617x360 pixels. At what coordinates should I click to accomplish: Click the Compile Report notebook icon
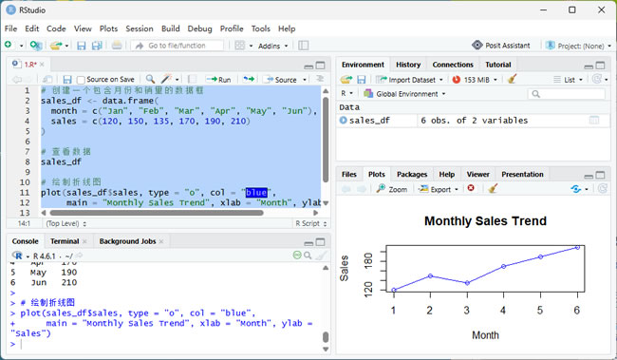[x=193, y=79]
